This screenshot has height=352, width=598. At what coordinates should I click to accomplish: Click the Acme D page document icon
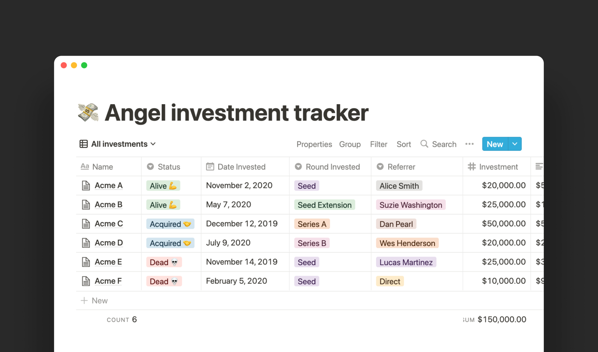(86, 243)
